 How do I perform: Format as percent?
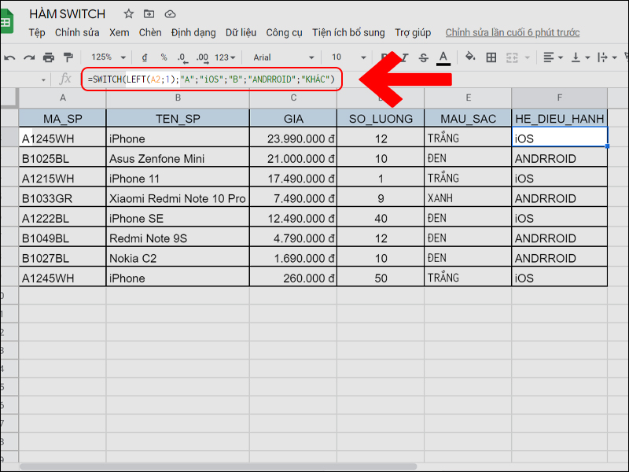[x=164, y=57]
